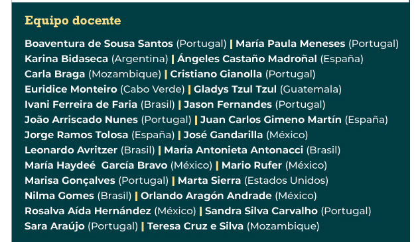Select Teresa Cruz e Silva entry
Image resolution: width=420 pixels, height=242 pixels.
[195, 226]
